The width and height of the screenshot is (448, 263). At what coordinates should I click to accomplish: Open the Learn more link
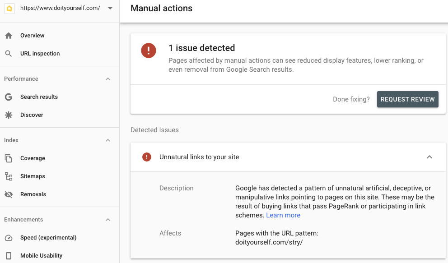283,215
